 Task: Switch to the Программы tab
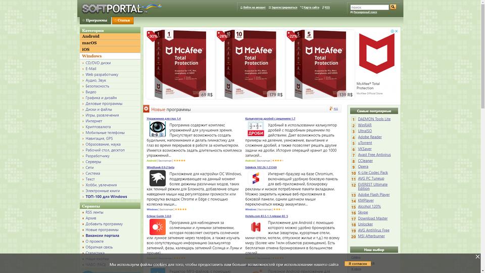pos(95,20)
